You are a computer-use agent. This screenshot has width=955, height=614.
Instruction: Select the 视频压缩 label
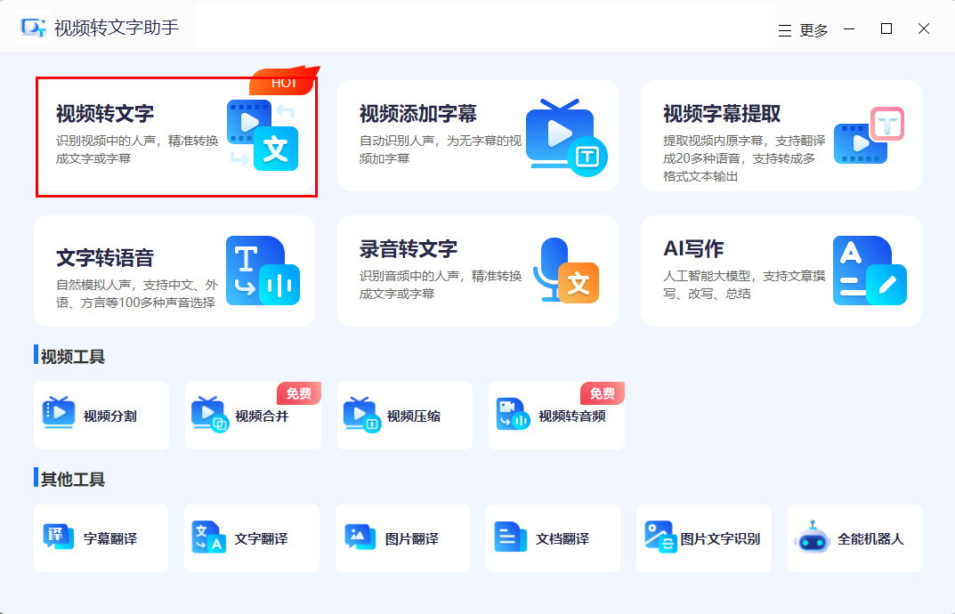point(414,416)
